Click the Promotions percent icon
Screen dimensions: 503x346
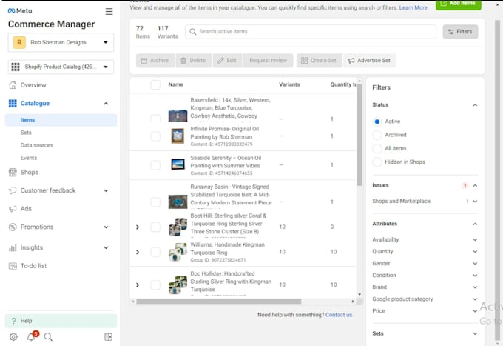tap(13, 227)
